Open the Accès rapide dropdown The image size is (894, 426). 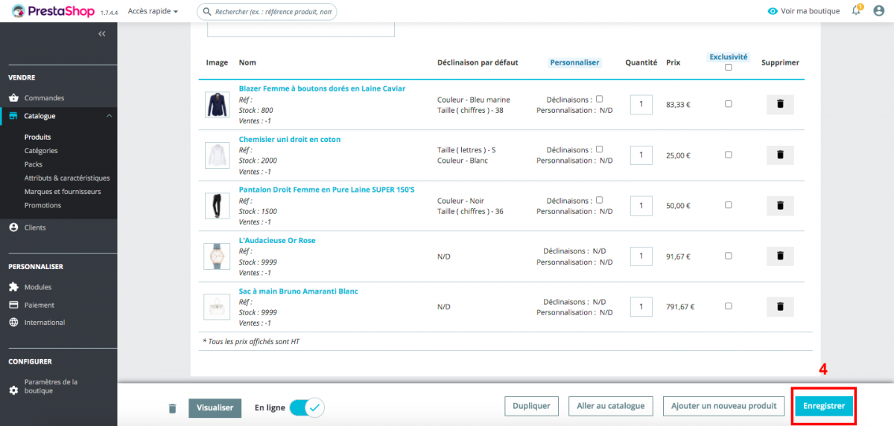tap(153, 12)
